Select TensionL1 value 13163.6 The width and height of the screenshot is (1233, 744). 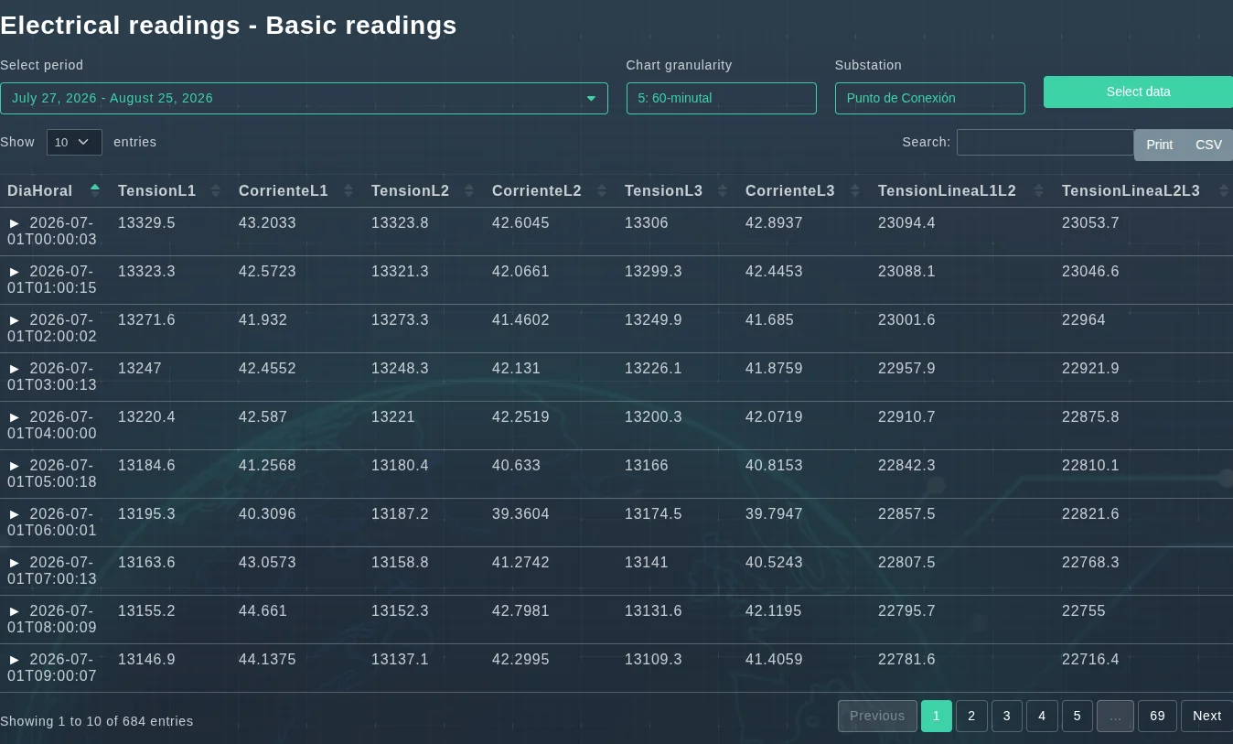(x=146, y=563)
